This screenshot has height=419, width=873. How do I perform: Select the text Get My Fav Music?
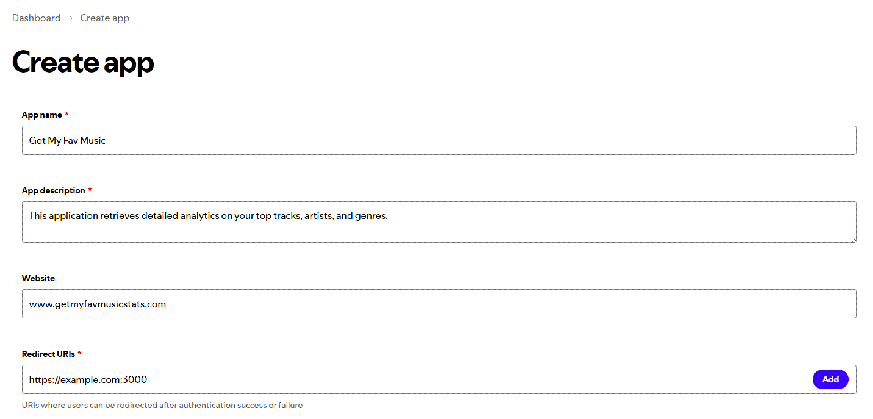(67, 140)
